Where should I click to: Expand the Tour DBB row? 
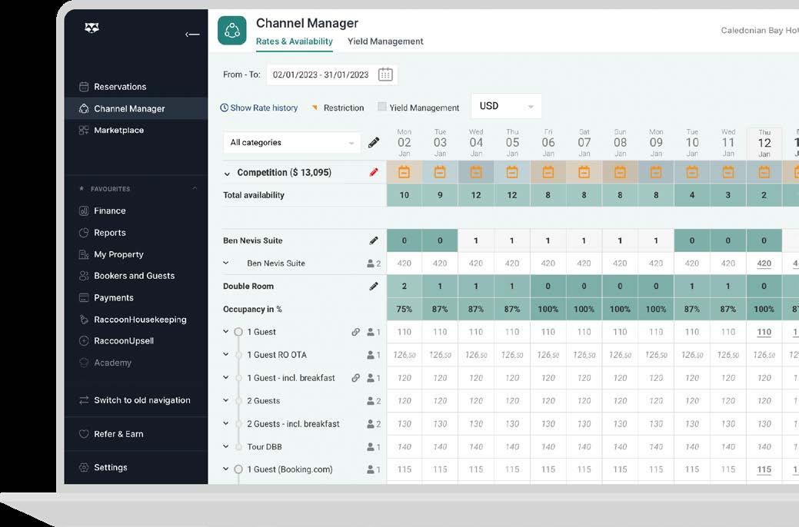click(226, 446)
